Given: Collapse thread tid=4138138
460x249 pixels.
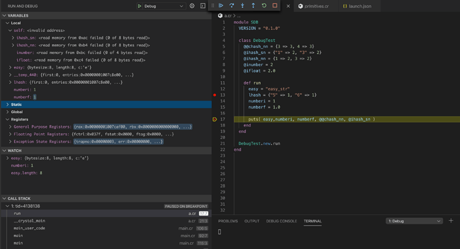Looking at the screenshot, I should point(7,206).
